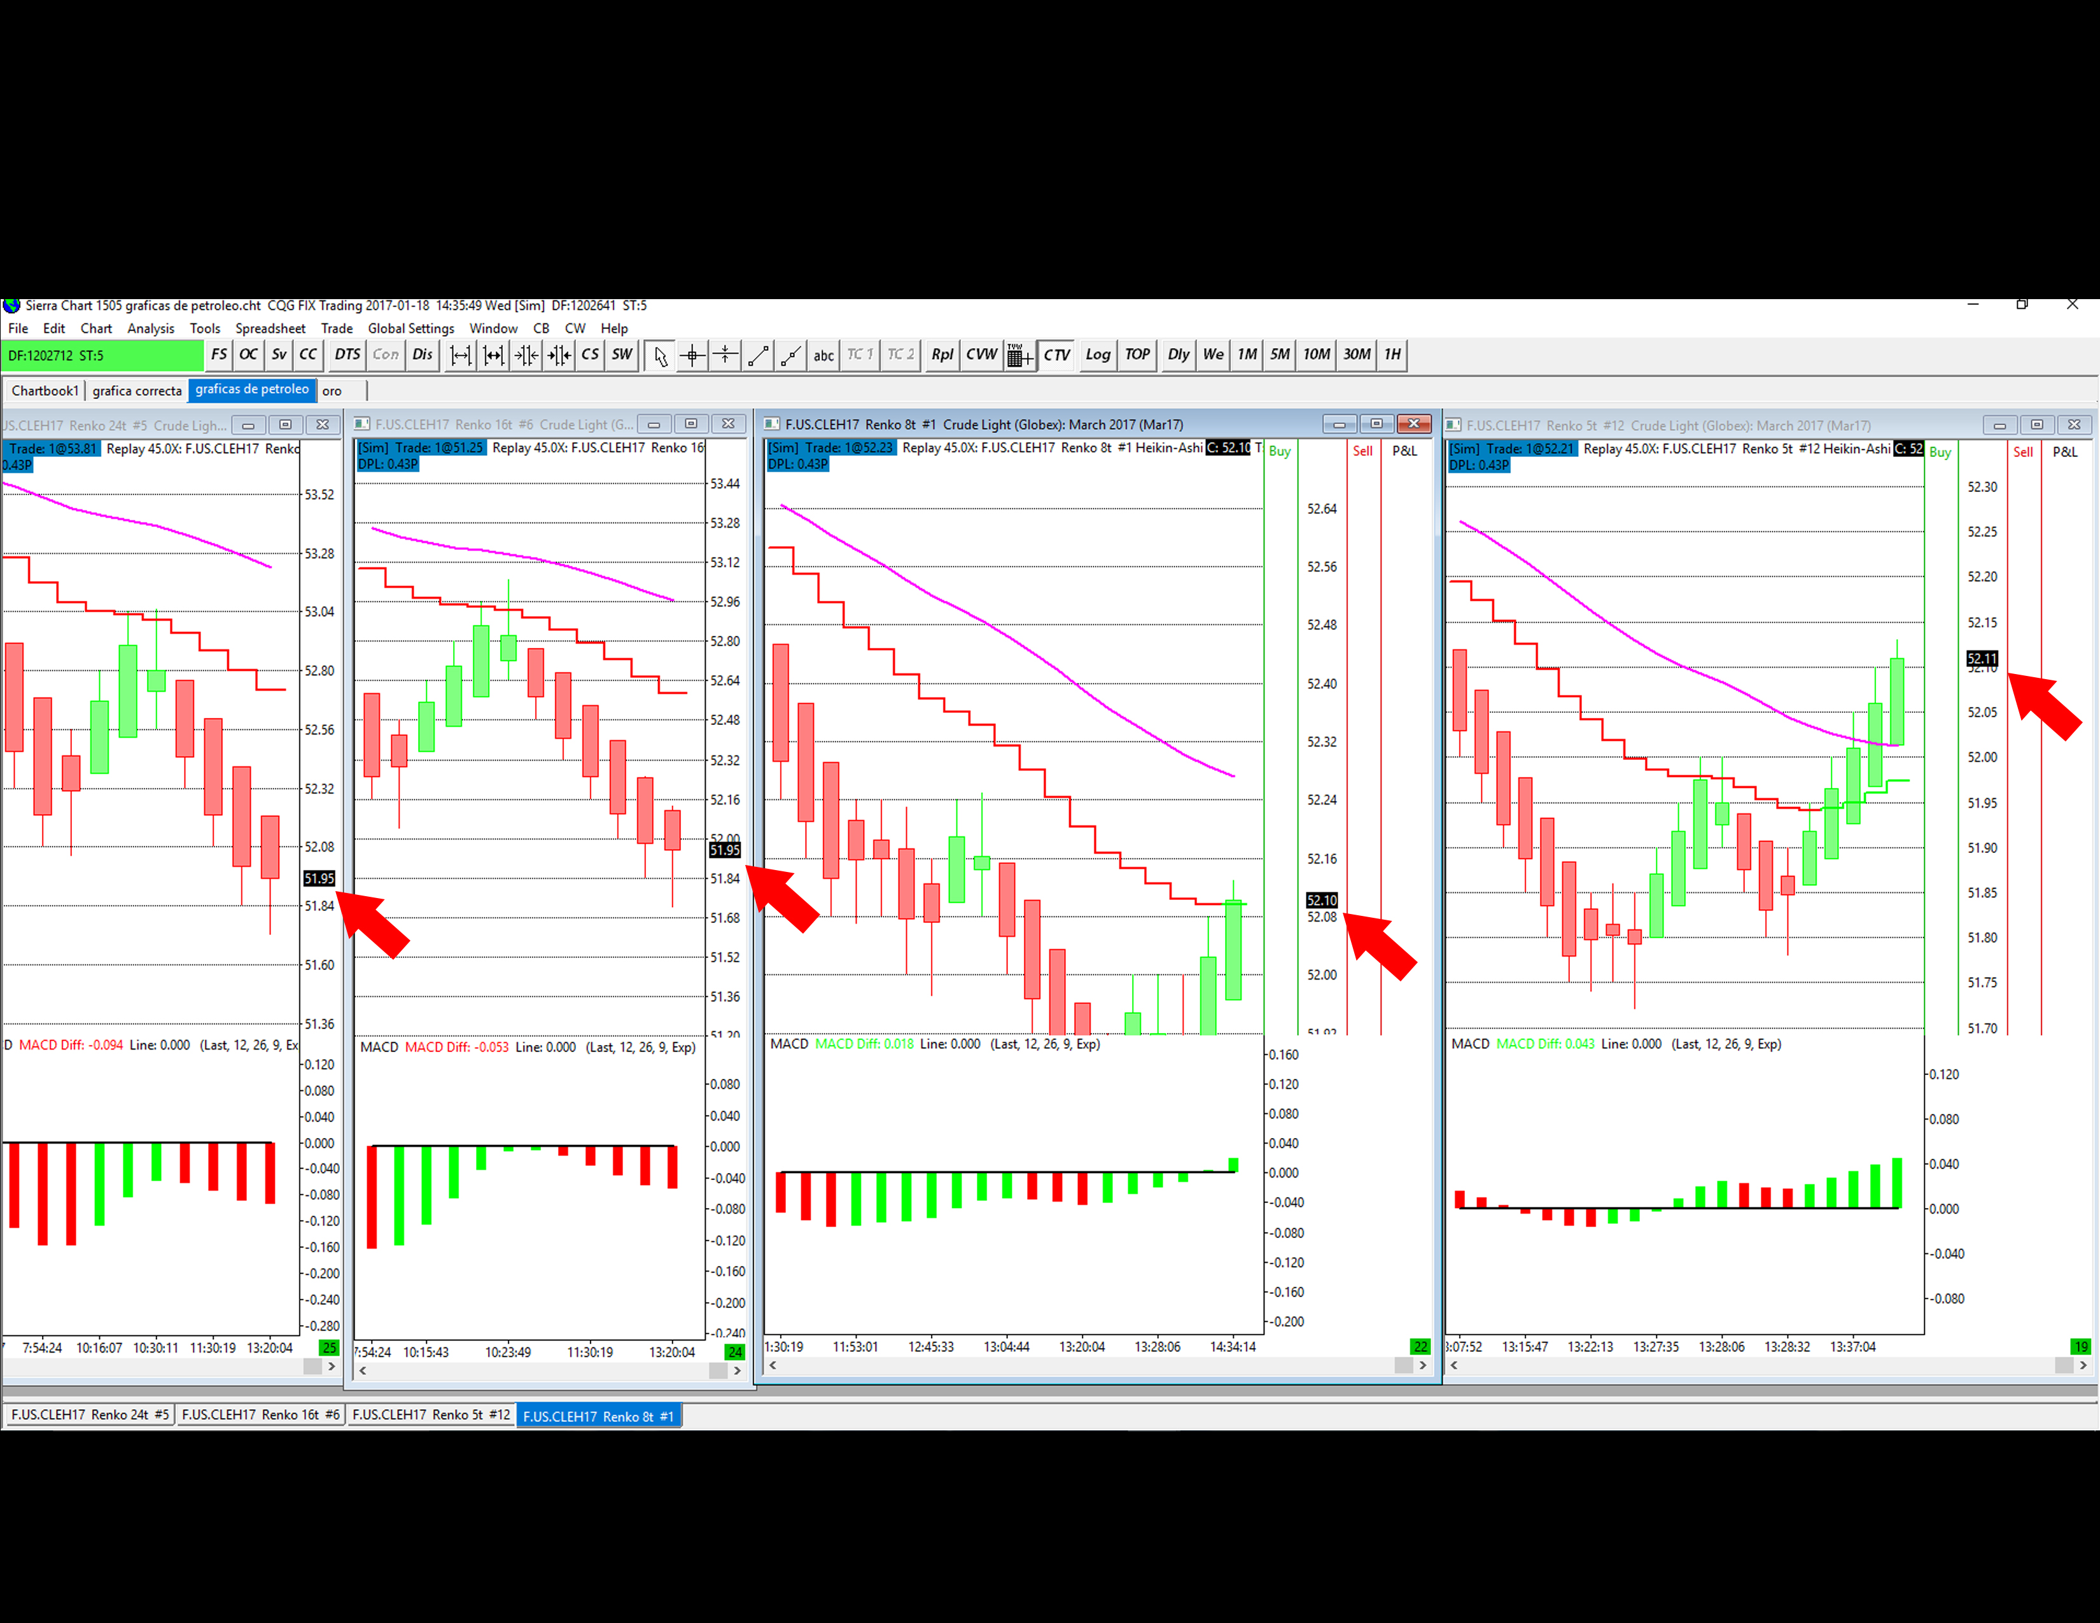
Task: Click the abc text drawing tool
Action: pos(823,355)
